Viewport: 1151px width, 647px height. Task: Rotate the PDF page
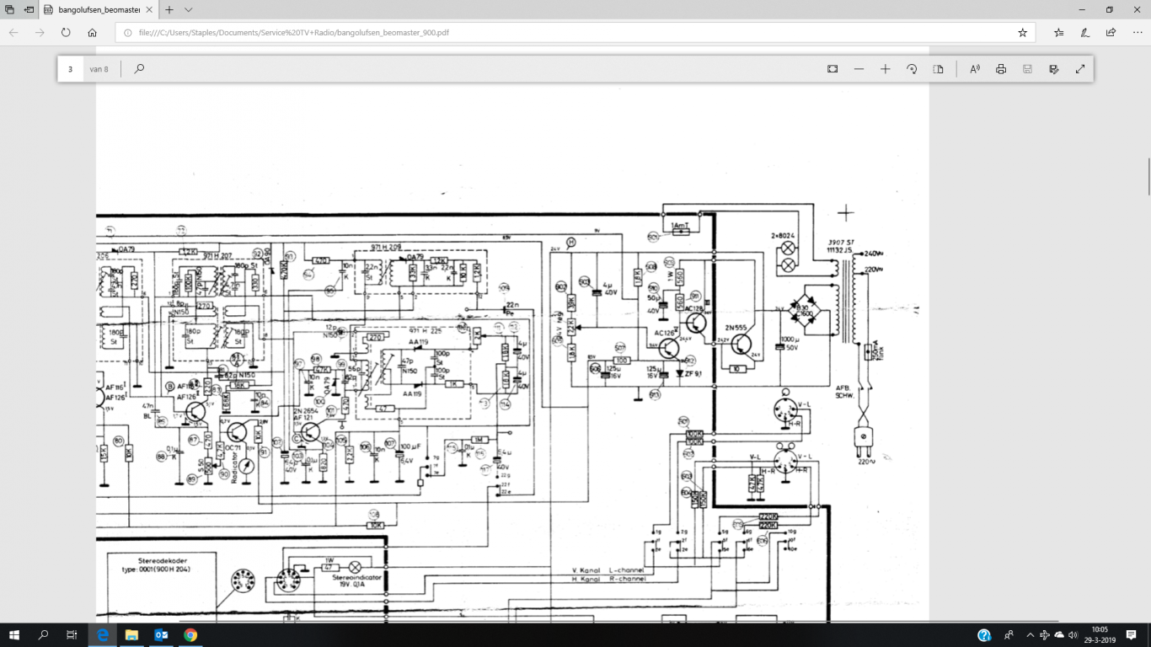(x=912, y=69)
